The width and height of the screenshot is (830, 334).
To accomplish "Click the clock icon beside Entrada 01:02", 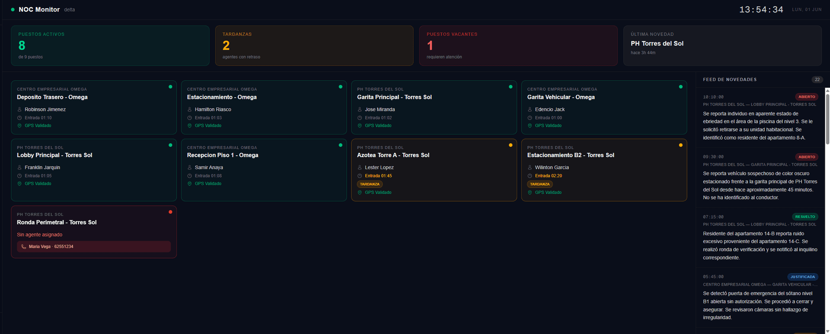I will click(360, 118).
